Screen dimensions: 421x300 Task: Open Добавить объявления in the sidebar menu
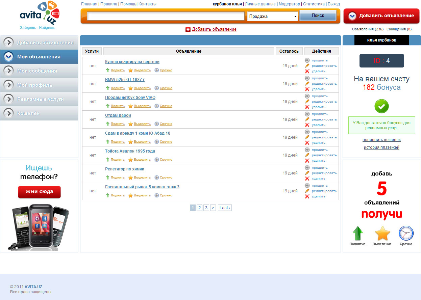coord(39,43)
